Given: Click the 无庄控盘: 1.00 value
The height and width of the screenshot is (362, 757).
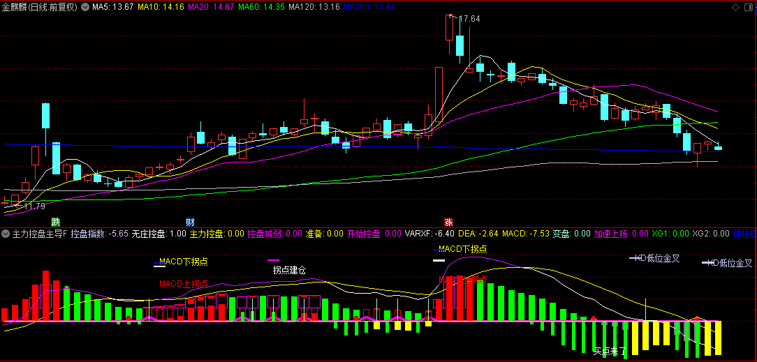Looking at the screenshot, I should click(159, 234).
